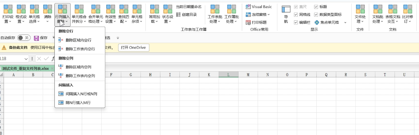Open the 导航 pane button
The height and width of the screenshot is (135, 419).
pyautogui.click(x=286, y=14)
